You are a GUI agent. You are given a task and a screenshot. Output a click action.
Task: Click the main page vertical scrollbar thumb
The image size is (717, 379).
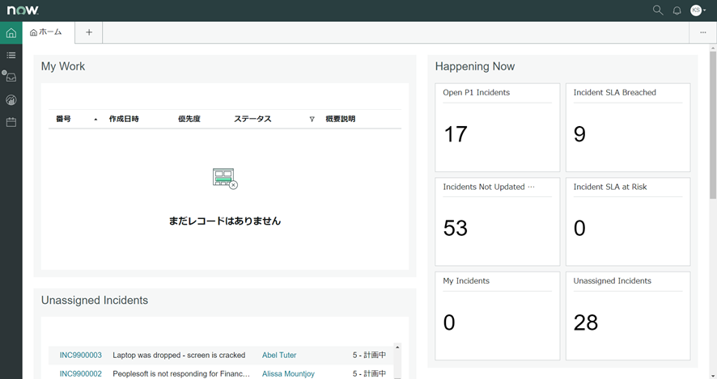712,124
